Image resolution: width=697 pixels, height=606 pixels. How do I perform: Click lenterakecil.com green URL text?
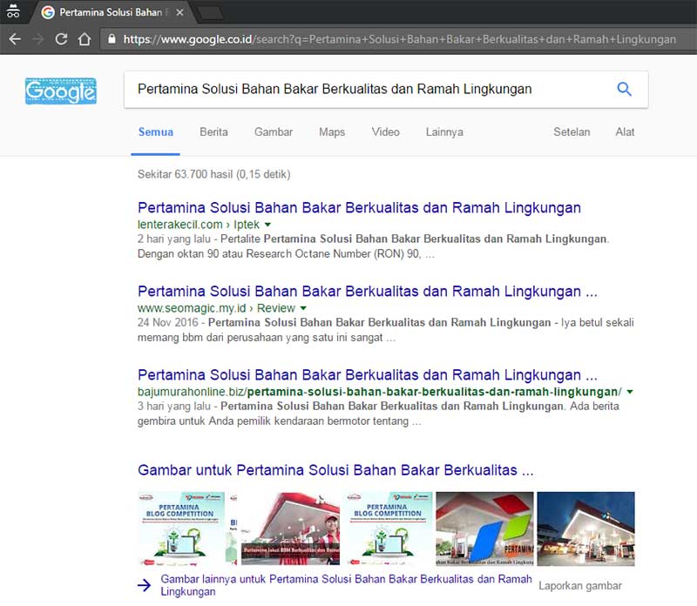[199, 225]
